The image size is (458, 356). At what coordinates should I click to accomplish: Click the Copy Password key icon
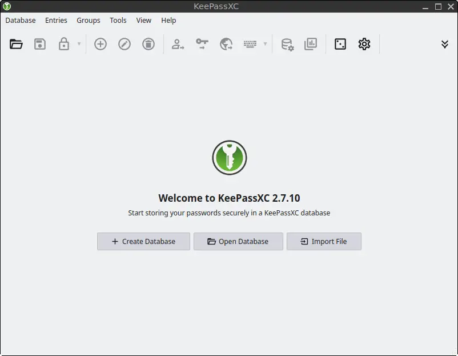pos(202,44)
